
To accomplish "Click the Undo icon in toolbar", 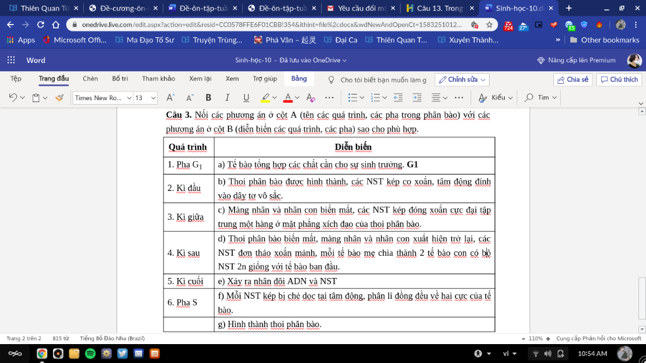I will coord(13,98).
